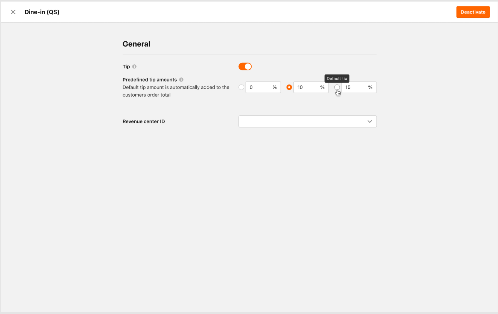
Task: Click the Default tip tooltip
Action: point(337,79)
